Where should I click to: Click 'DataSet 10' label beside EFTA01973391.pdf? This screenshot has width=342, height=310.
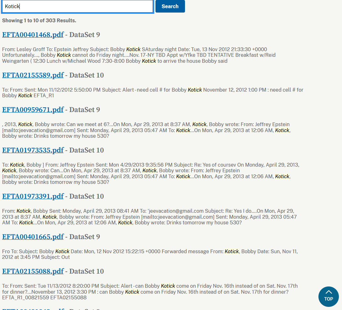(x=86, y=196)
